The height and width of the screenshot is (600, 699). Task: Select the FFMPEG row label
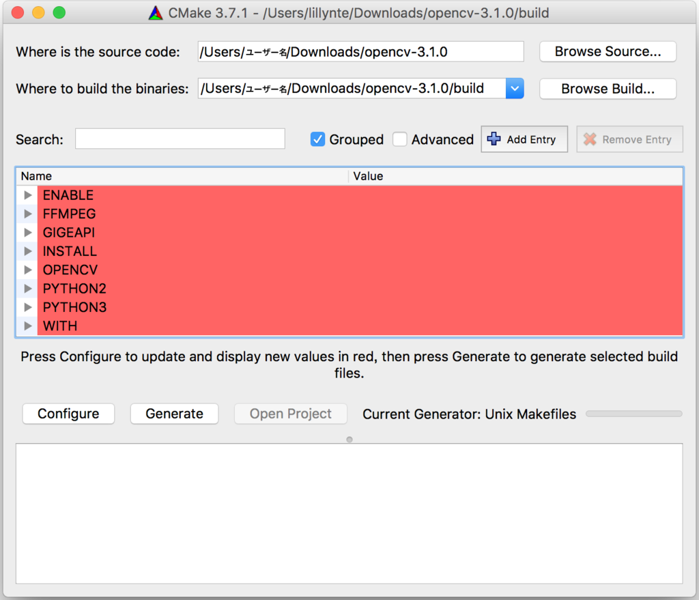(69, 214)
